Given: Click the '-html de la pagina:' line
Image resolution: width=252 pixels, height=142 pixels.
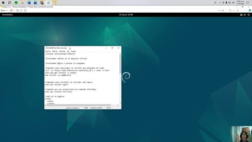Looking at the screenshot, I should click(x=55, y=96).
